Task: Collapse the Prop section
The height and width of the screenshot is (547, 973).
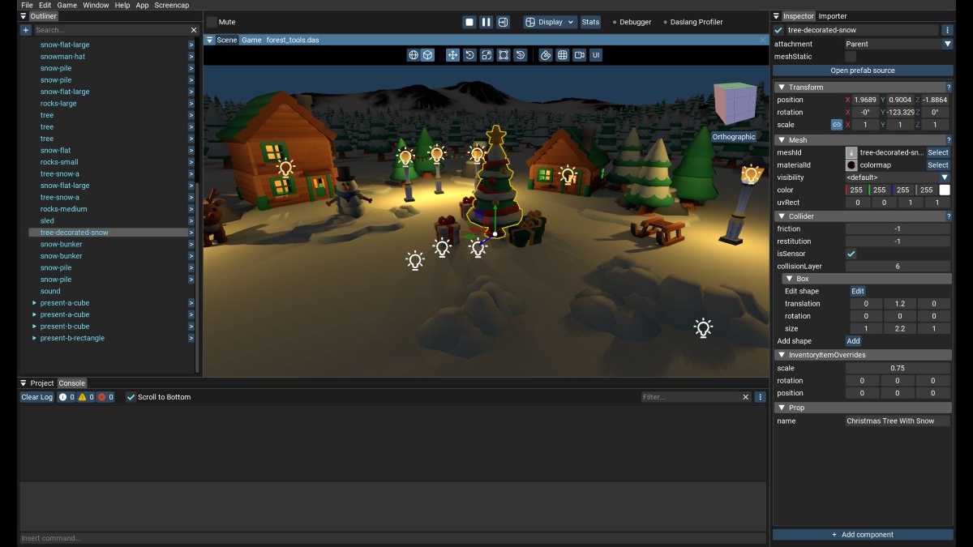Action: 782,408
